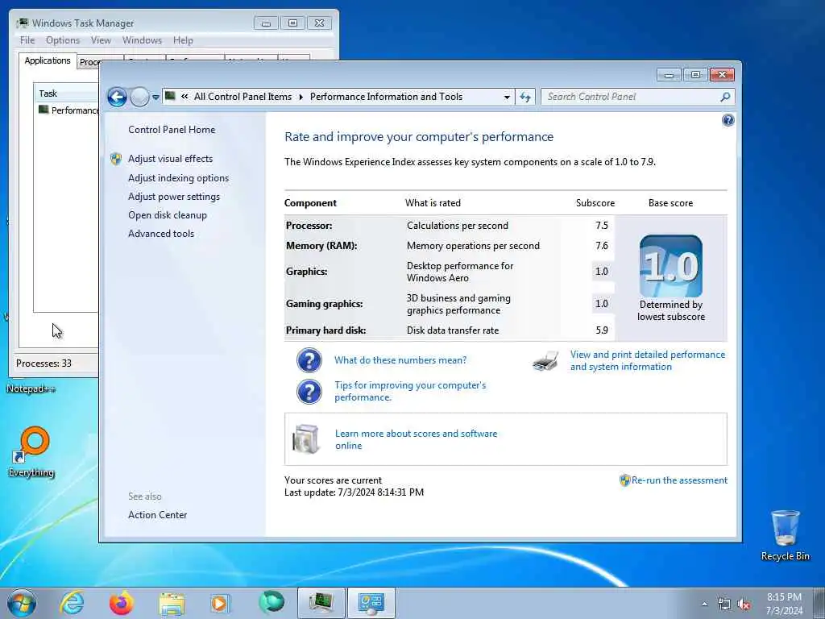The image size is (825, 619).
Task: Open Adjust indexing options
Action: click(x=178, y=178)
